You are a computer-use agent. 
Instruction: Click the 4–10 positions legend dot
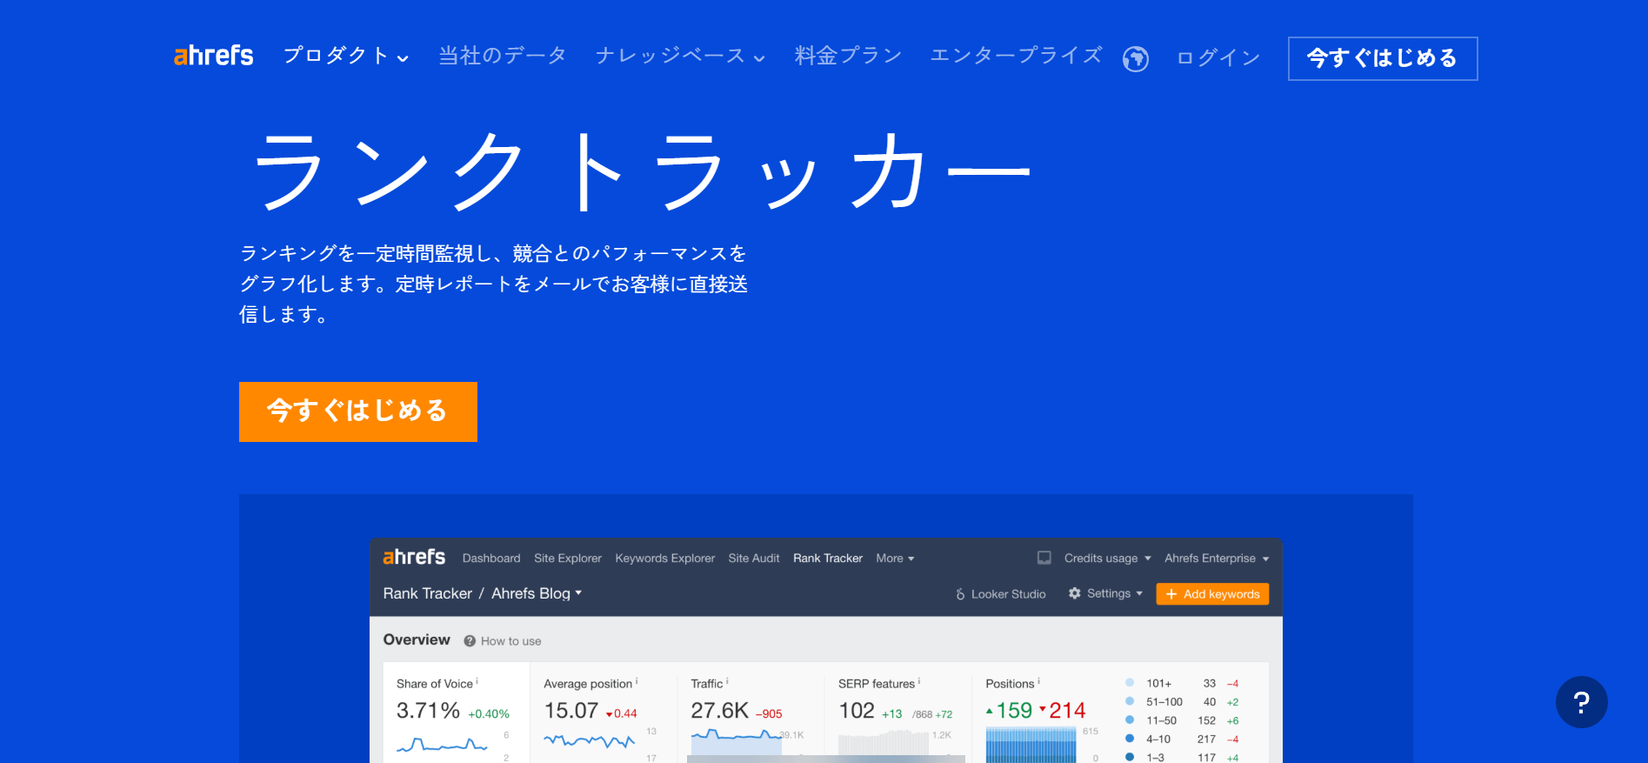click(1130, 739)
